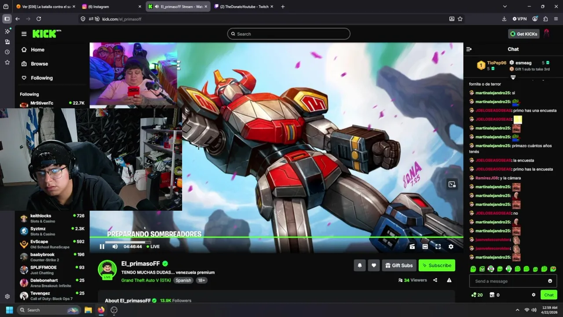The height and width of the screenshot is (317, 563).
Task: Toggle the browser VPN
Action: [x=519, y=19]
